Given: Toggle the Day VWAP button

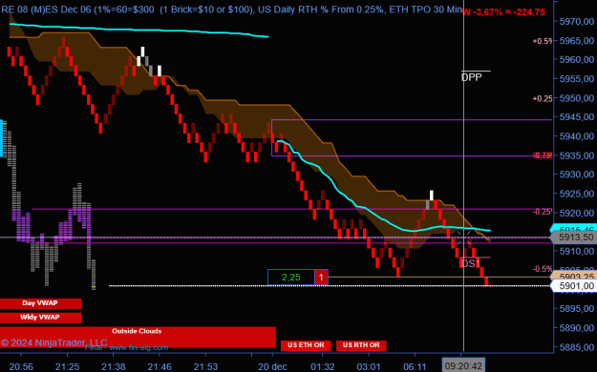Looking at the screenshot, I should [x=40, y=303].
